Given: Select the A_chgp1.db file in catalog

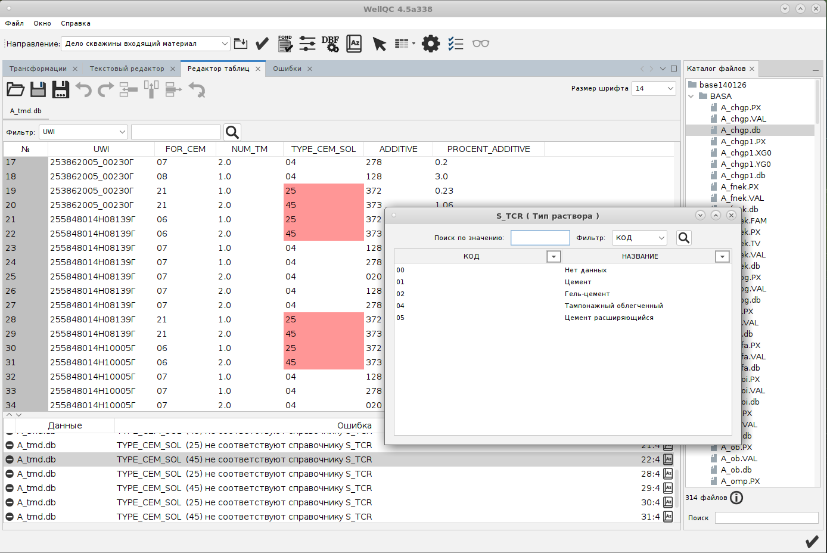Looking at the screenshot, I should pyautogui.click(x=742, y=175).
